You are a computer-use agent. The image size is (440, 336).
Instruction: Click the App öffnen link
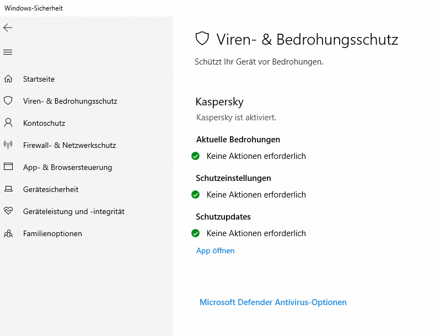coord(215,250)
